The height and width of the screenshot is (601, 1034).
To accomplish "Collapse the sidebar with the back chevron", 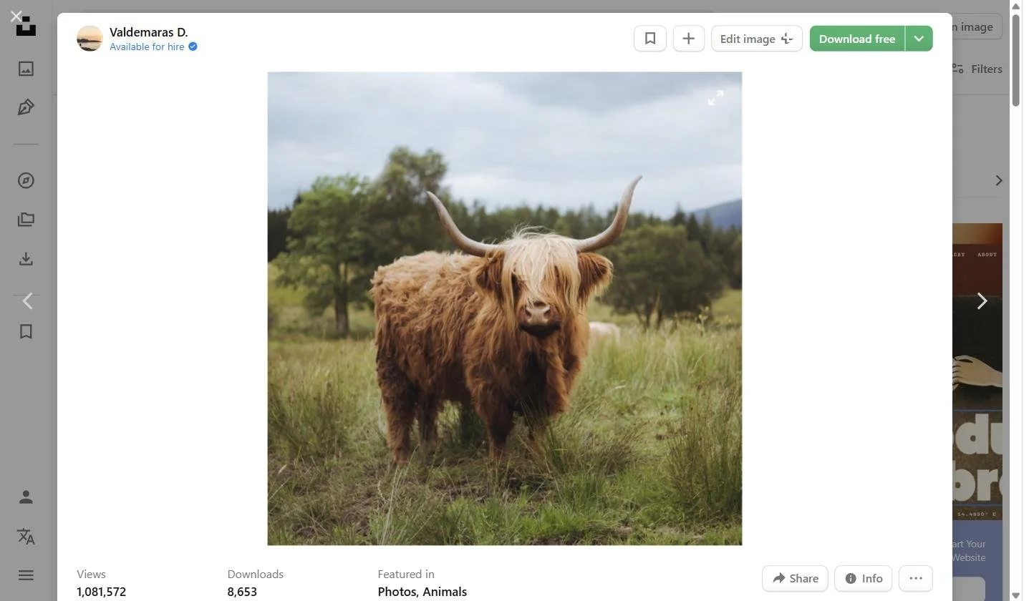I will [x=26, y=300].
